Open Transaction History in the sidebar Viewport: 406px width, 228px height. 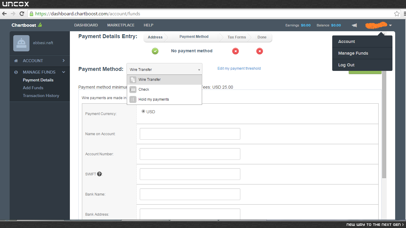pos(41,96)
